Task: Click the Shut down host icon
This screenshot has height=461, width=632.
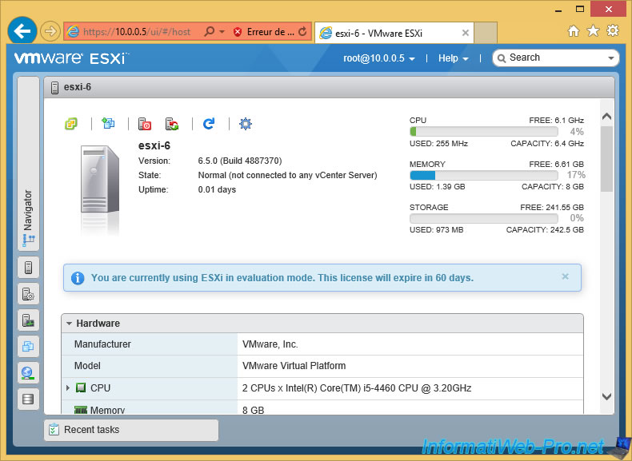Action: pyautogui.click(x=145, y=124)
